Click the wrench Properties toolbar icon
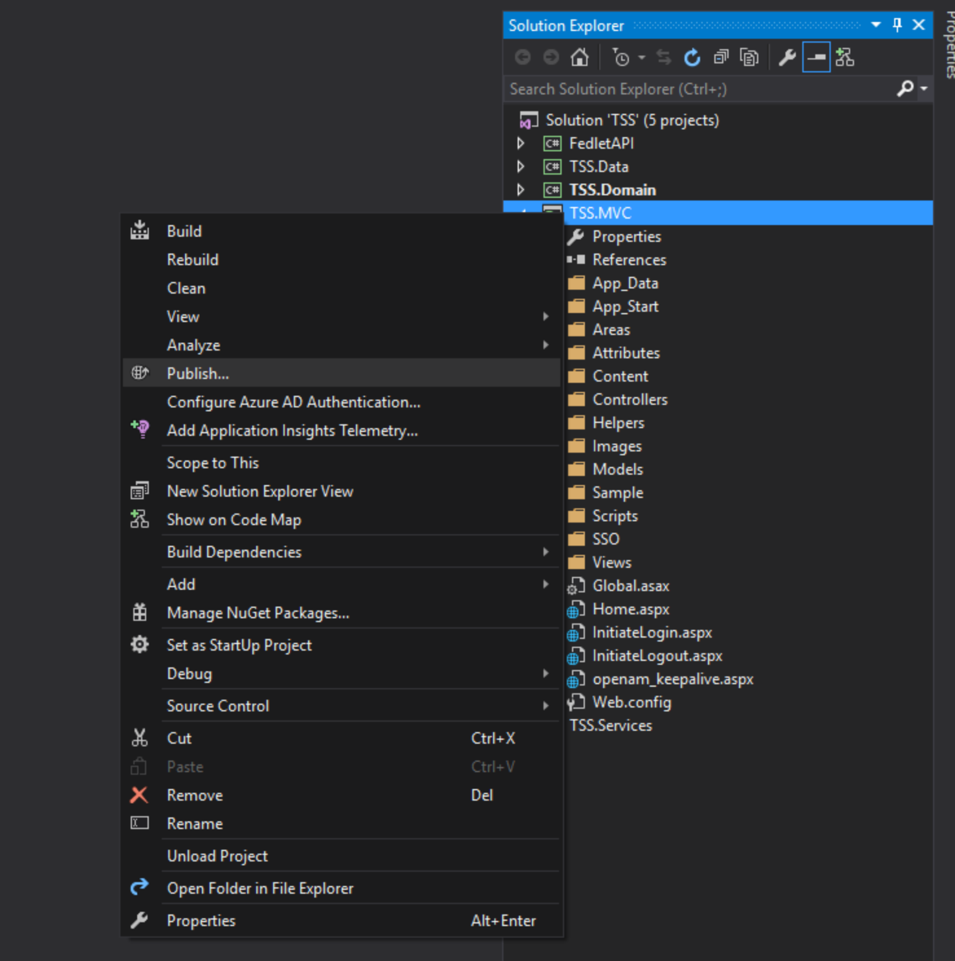Viewport: 955px width, 961px height. tap(787, 58)
